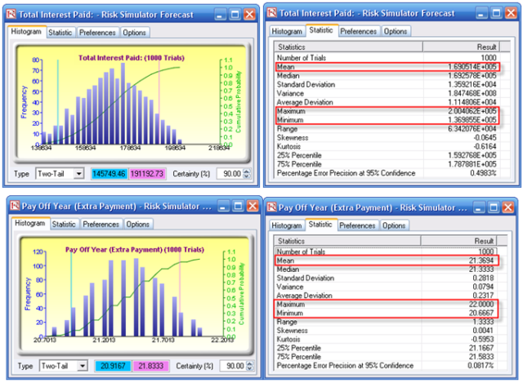Minimize the top-right Total Interest Paid statistic window
The image size is (523, 383).
481,13
